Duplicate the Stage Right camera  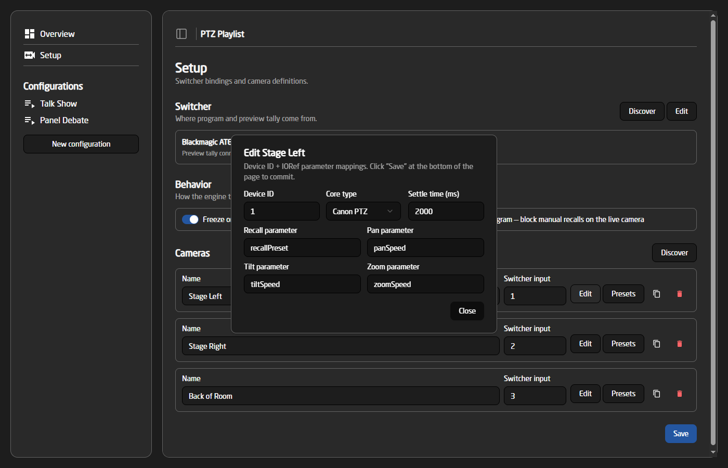coord(657,344)
